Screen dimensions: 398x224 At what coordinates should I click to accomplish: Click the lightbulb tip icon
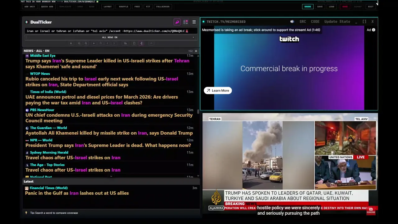point(26,213)
